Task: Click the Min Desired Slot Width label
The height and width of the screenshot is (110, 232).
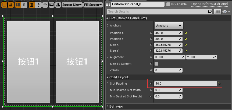Action: coord(125,90)
